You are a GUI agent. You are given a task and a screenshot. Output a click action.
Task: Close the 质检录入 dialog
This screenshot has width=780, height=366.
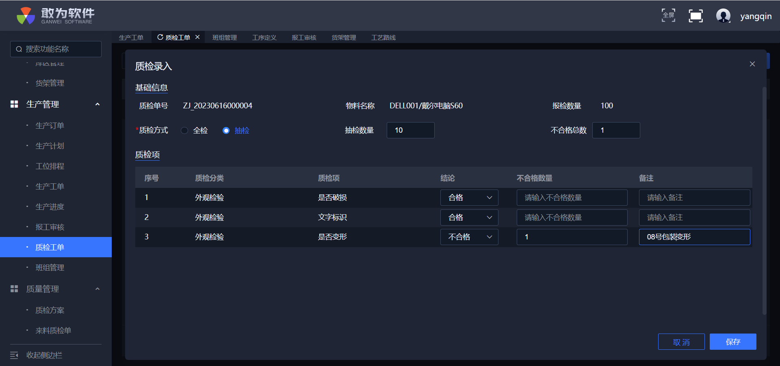(x=752, y=64)
